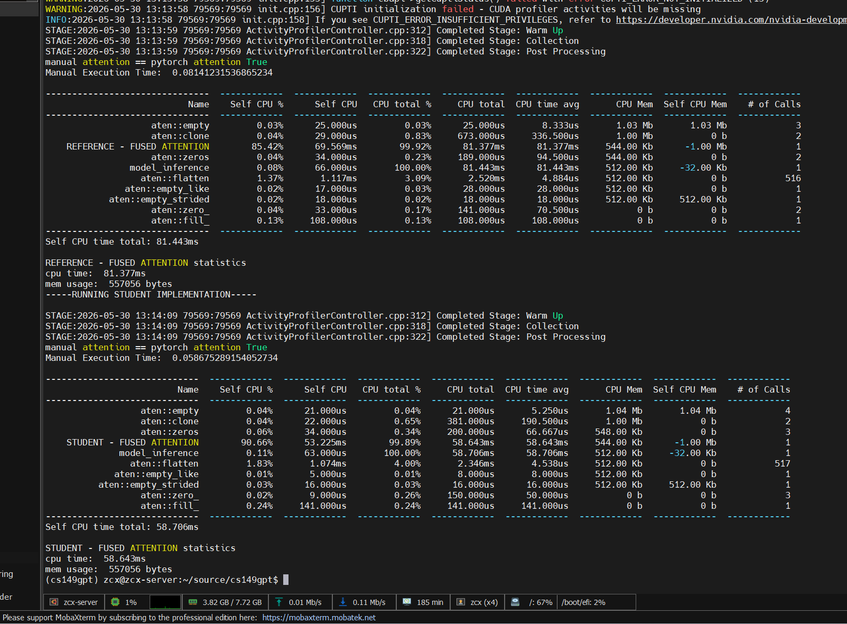The width and height of the screenshot is (847, 624).
Task: Click the download speed arrow icon
Action: click(343, 602)
